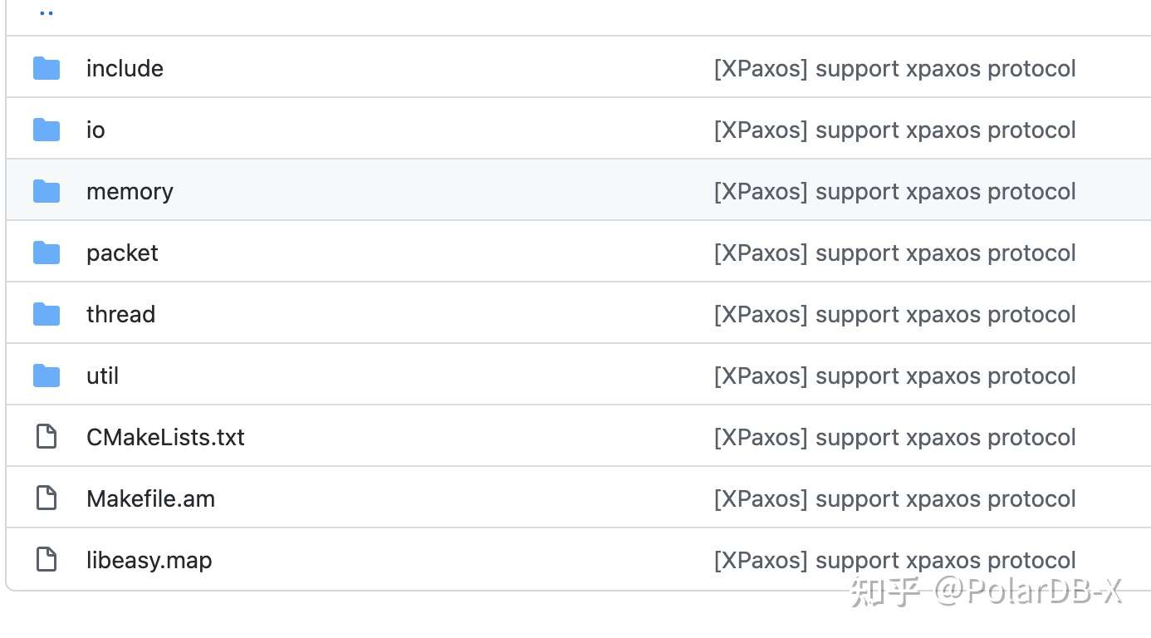Click the util folder icon
Viewport: 1151px width, 638px height.
47,375
